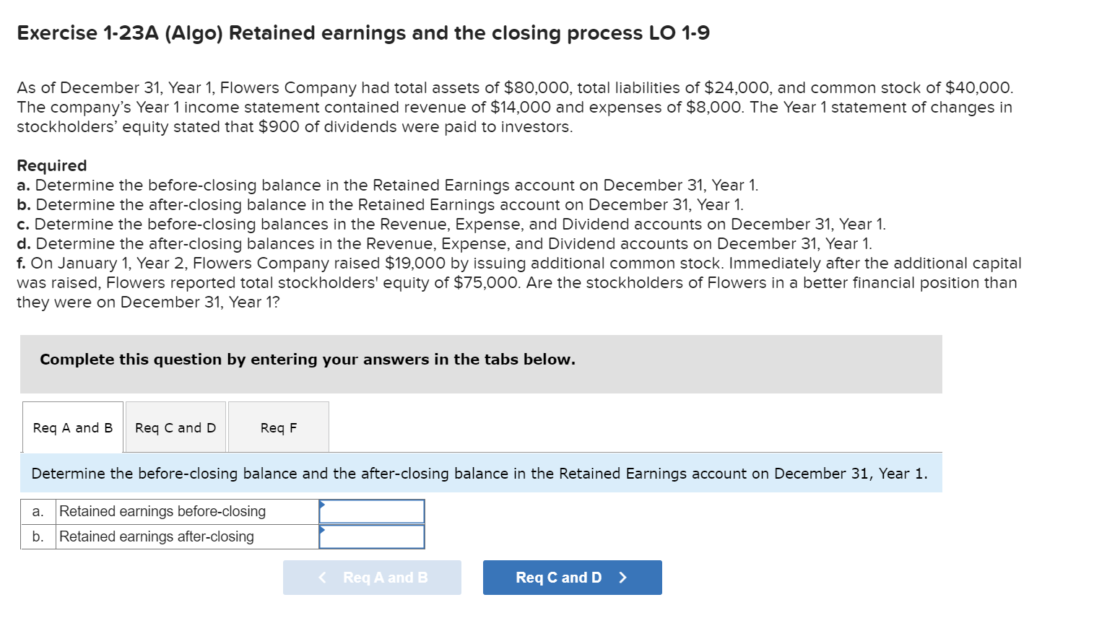This screenshot has height=631, width=1094.
Task: Click the requirement f paragraph text
Action: (x=505, y=282)
